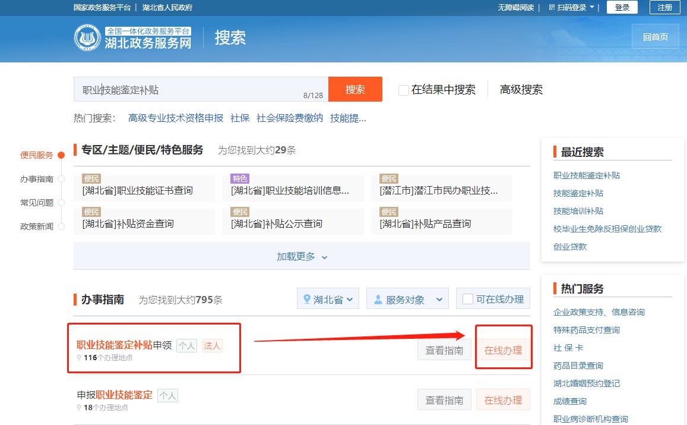This screenshot has width=687, height=425.
Task: Select the 法人 tag on 职业技能鉴定补贴申领
Action: (212, 345)
